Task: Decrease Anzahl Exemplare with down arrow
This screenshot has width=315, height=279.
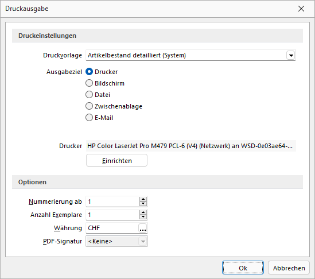Action: [143, 217]
